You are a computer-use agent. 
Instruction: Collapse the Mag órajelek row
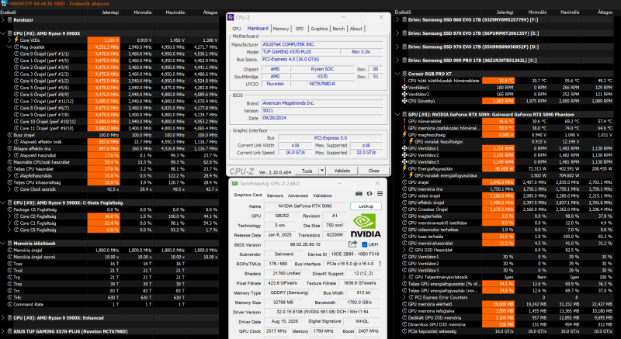(9, 47)
